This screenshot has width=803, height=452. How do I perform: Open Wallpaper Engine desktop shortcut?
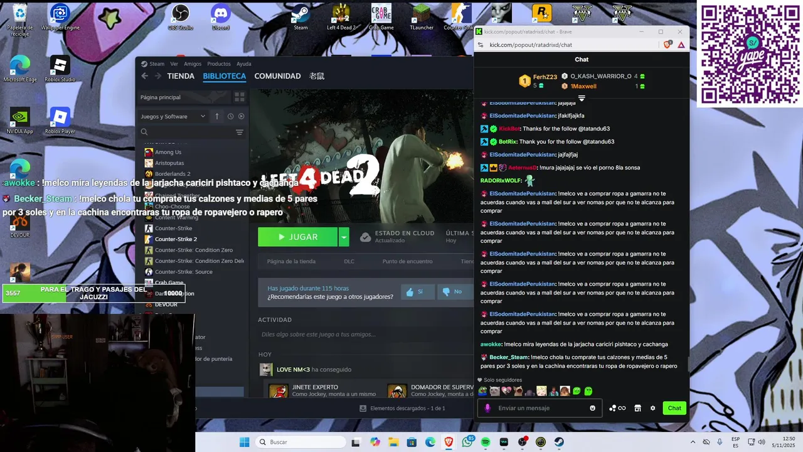60,18
